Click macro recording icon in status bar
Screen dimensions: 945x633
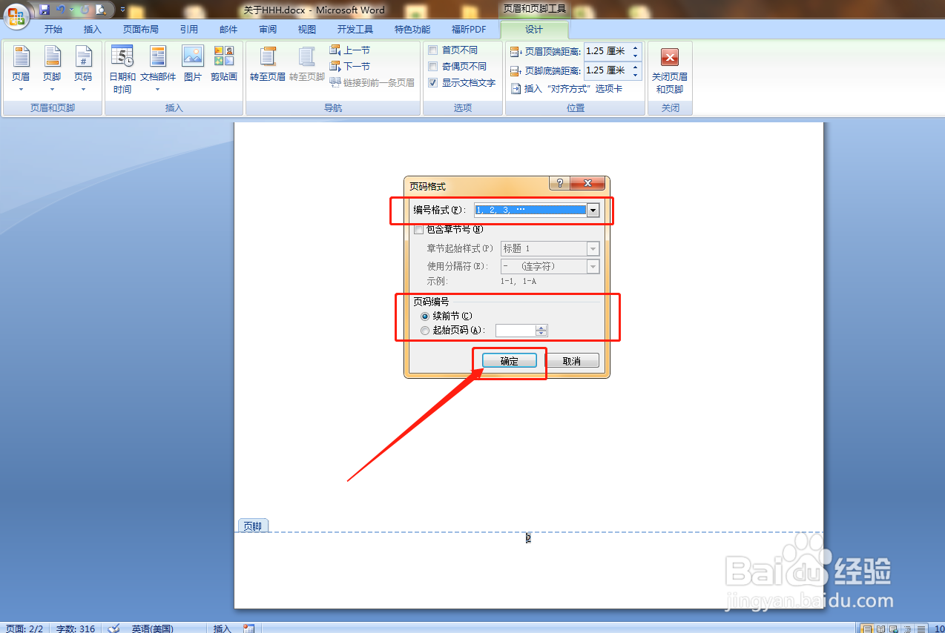click(249, 629)
